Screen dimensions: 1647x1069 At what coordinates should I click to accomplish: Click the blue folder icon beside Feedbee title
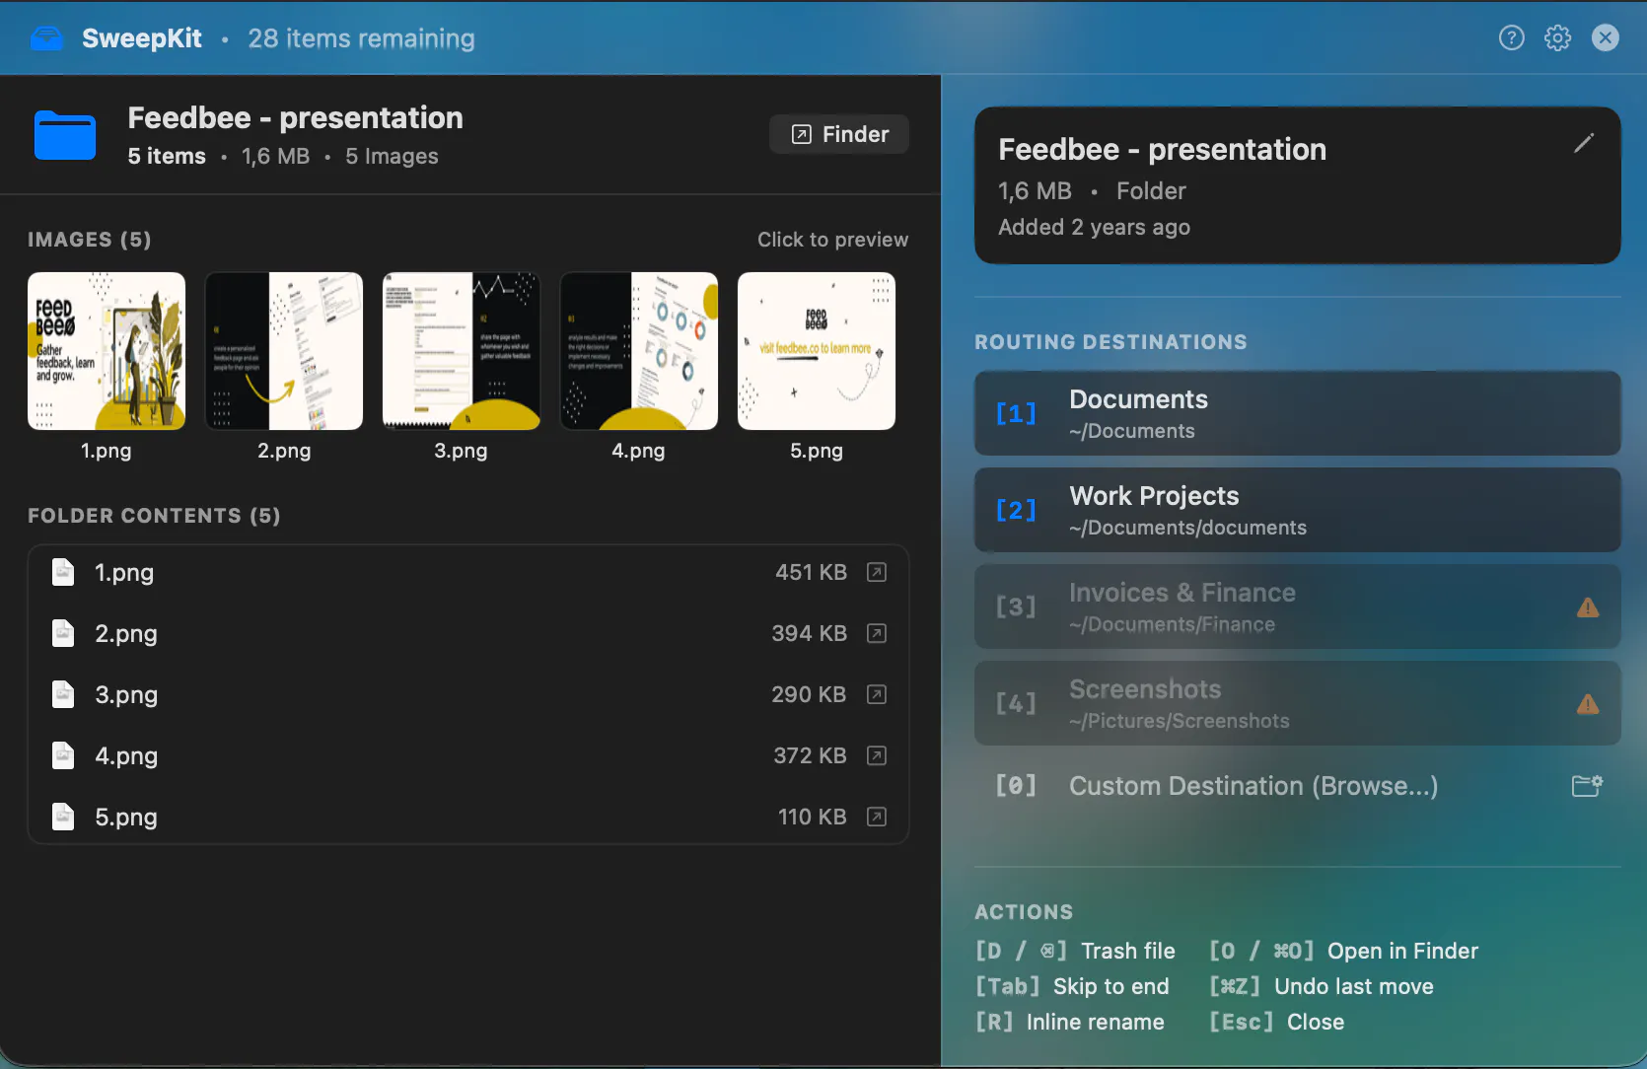[65, 135]
